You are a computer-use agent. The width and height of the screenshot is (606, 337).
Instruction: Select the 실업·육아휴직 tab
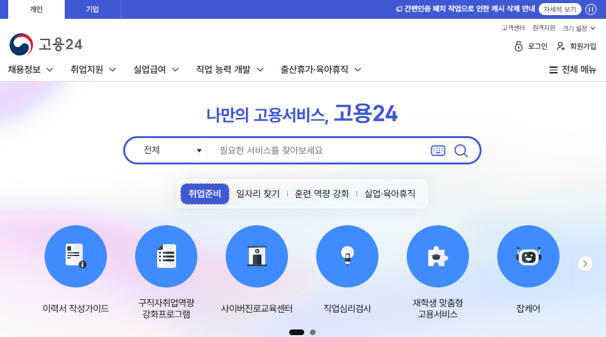[x=390, y=194]
